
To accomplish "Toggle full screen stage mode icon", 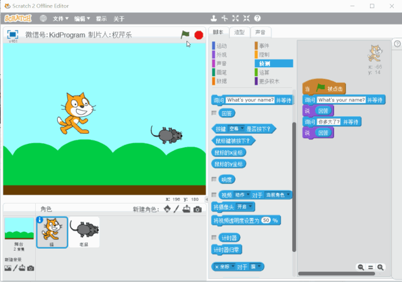I will click(13, 35).
